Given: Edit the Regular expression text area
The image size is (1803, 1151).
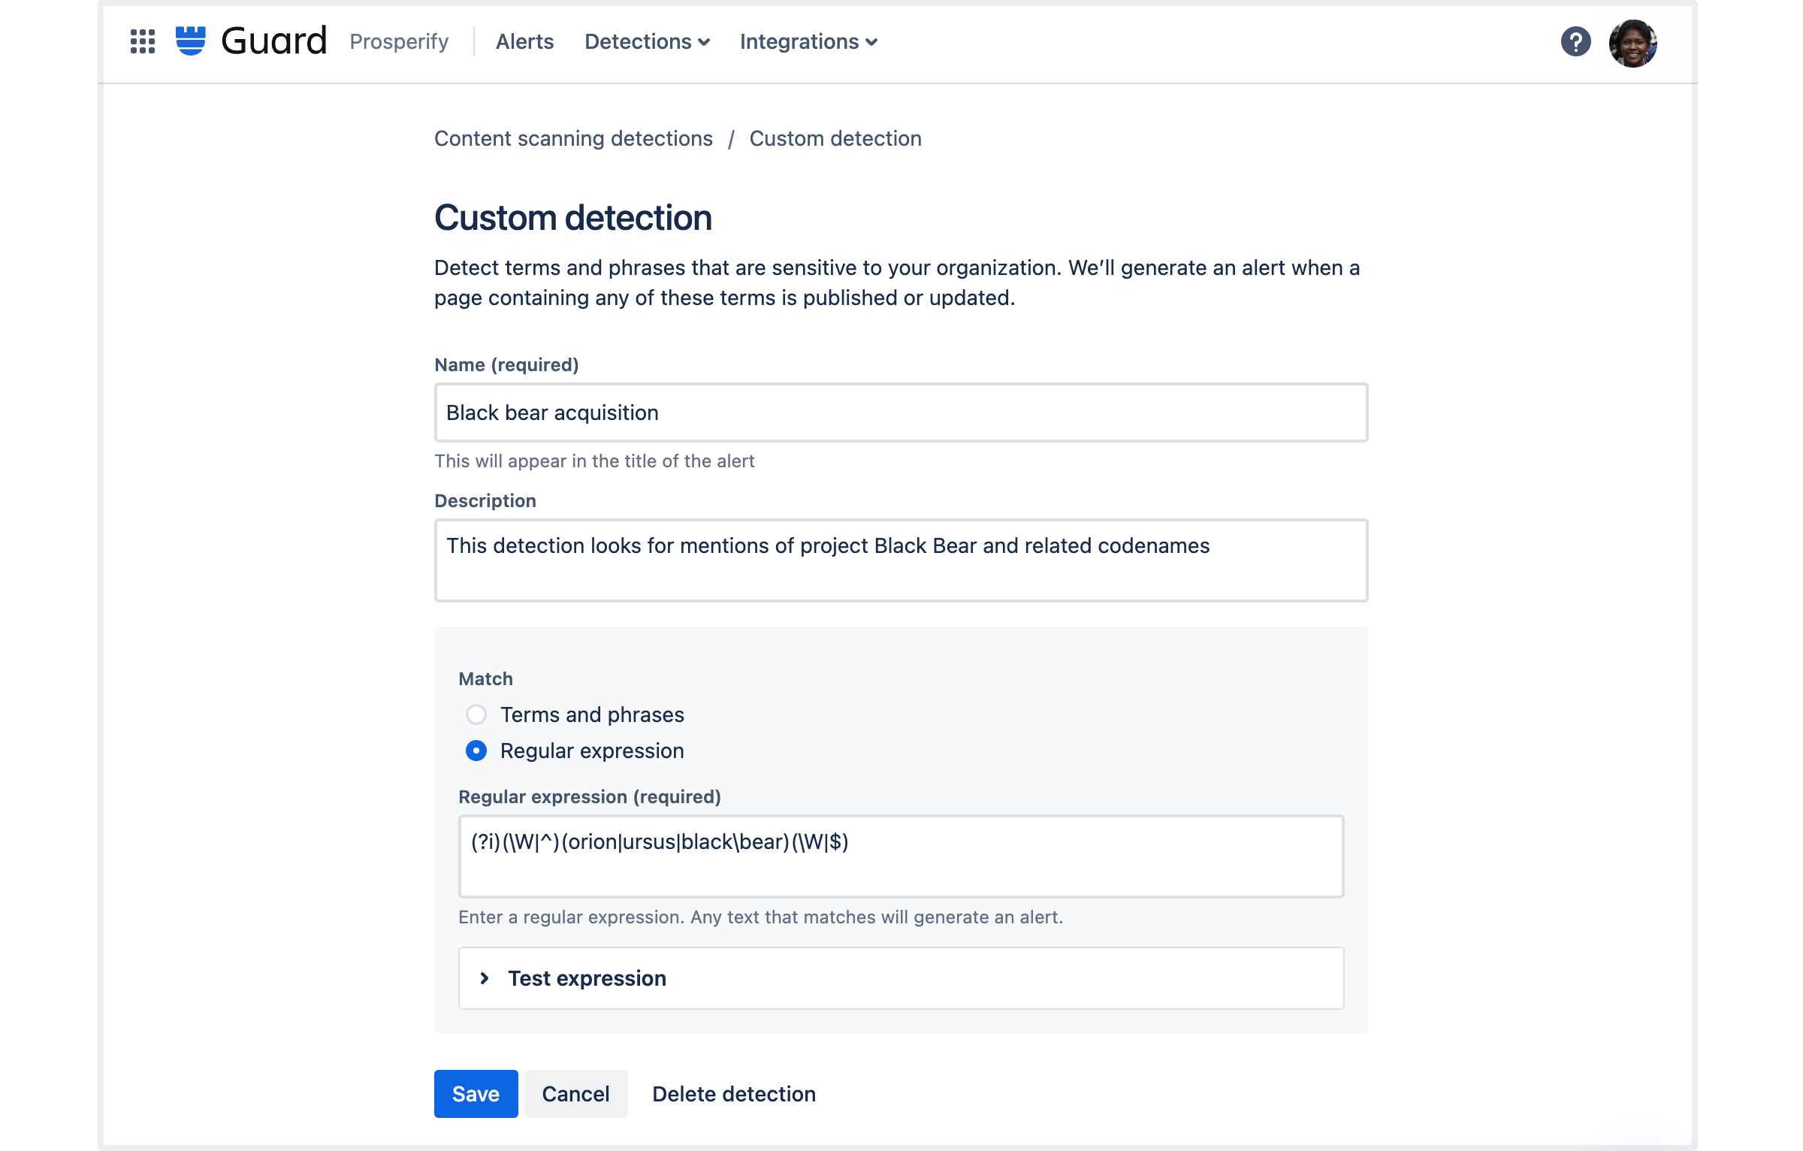Looking at the screenshot, I should coord(901,856).
